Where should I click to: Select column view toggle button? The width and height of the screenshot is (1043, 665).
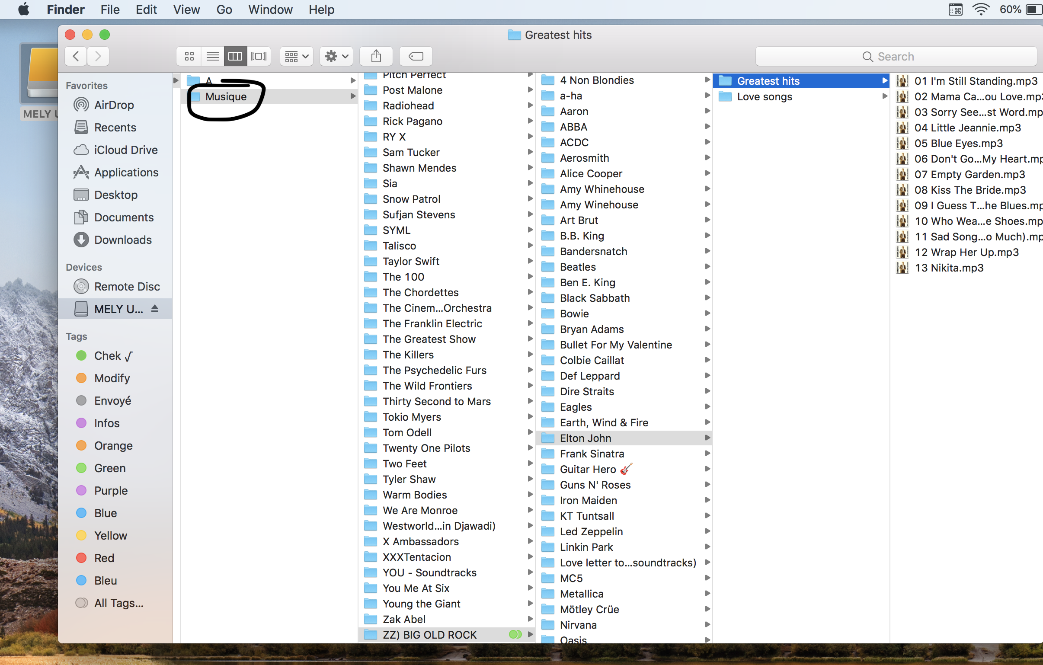tap(235, 56)
